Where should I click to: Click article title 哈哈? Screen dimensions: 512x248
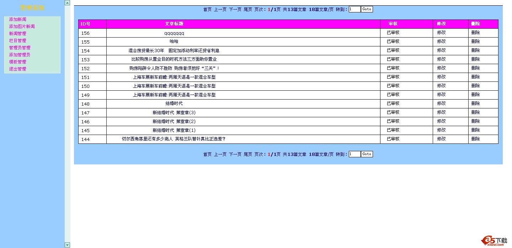174,41
